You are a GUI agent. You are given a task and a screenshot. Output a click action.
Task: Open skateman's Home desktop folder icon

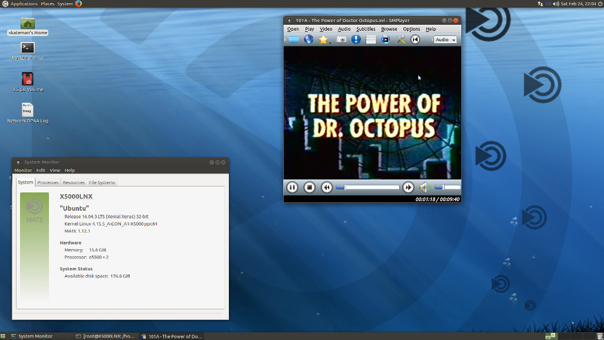click(x=27, y=26)
